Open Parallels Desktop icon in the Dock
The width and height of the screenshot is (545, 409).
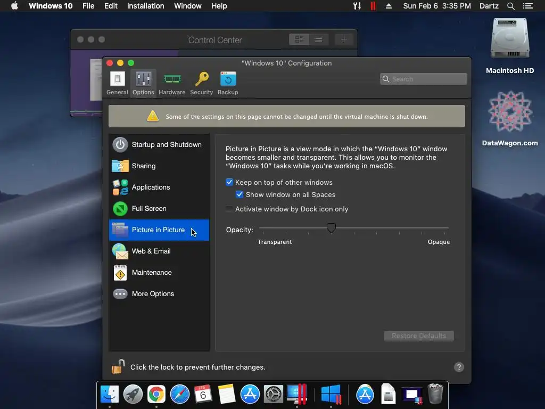click(297, 395)
